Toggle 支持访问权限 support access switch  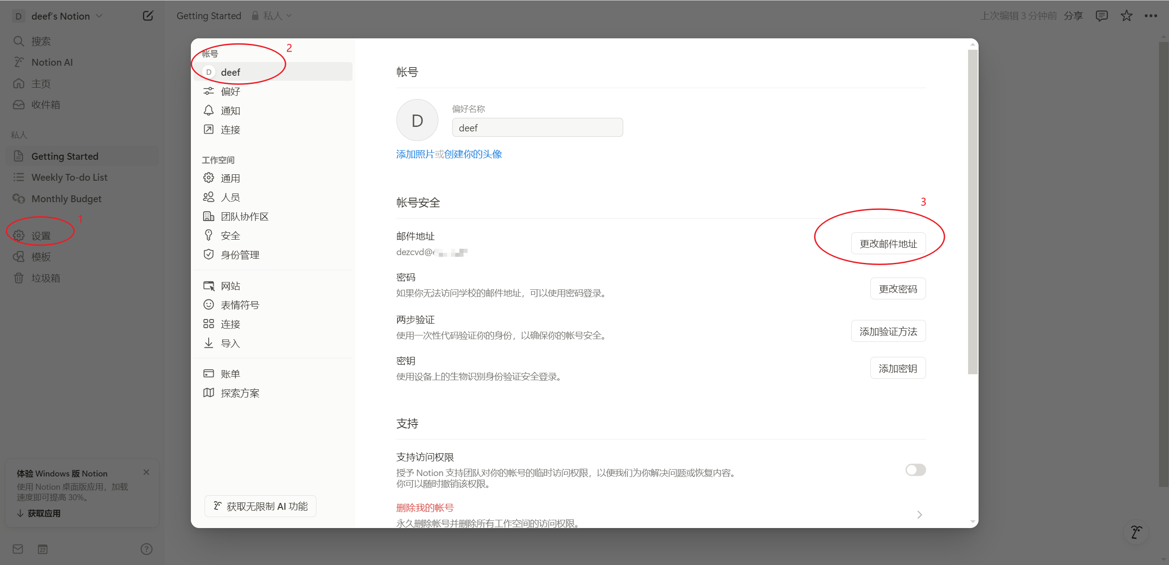tap(916, 470)
